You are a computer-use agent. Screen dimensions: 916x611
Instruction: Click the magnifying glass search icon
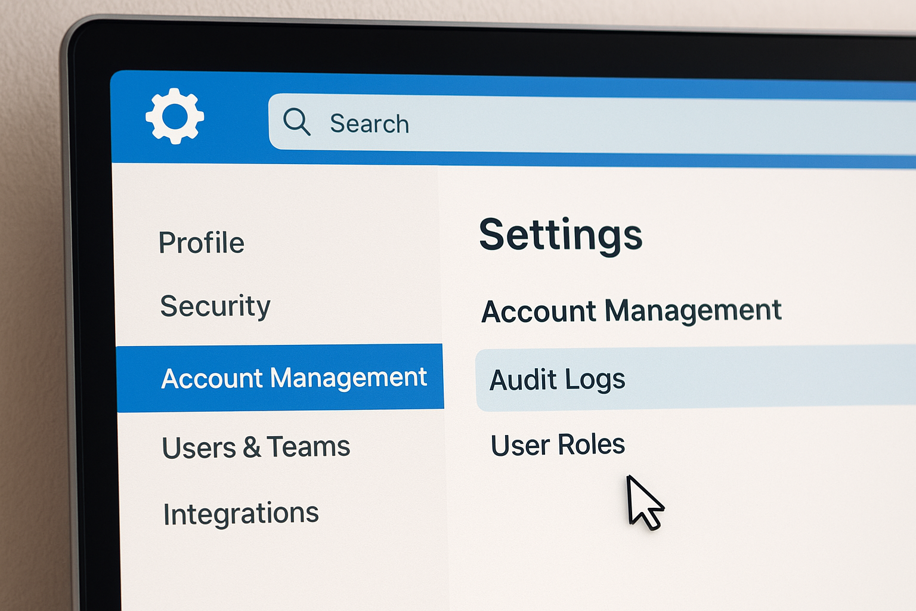point(296,122)
